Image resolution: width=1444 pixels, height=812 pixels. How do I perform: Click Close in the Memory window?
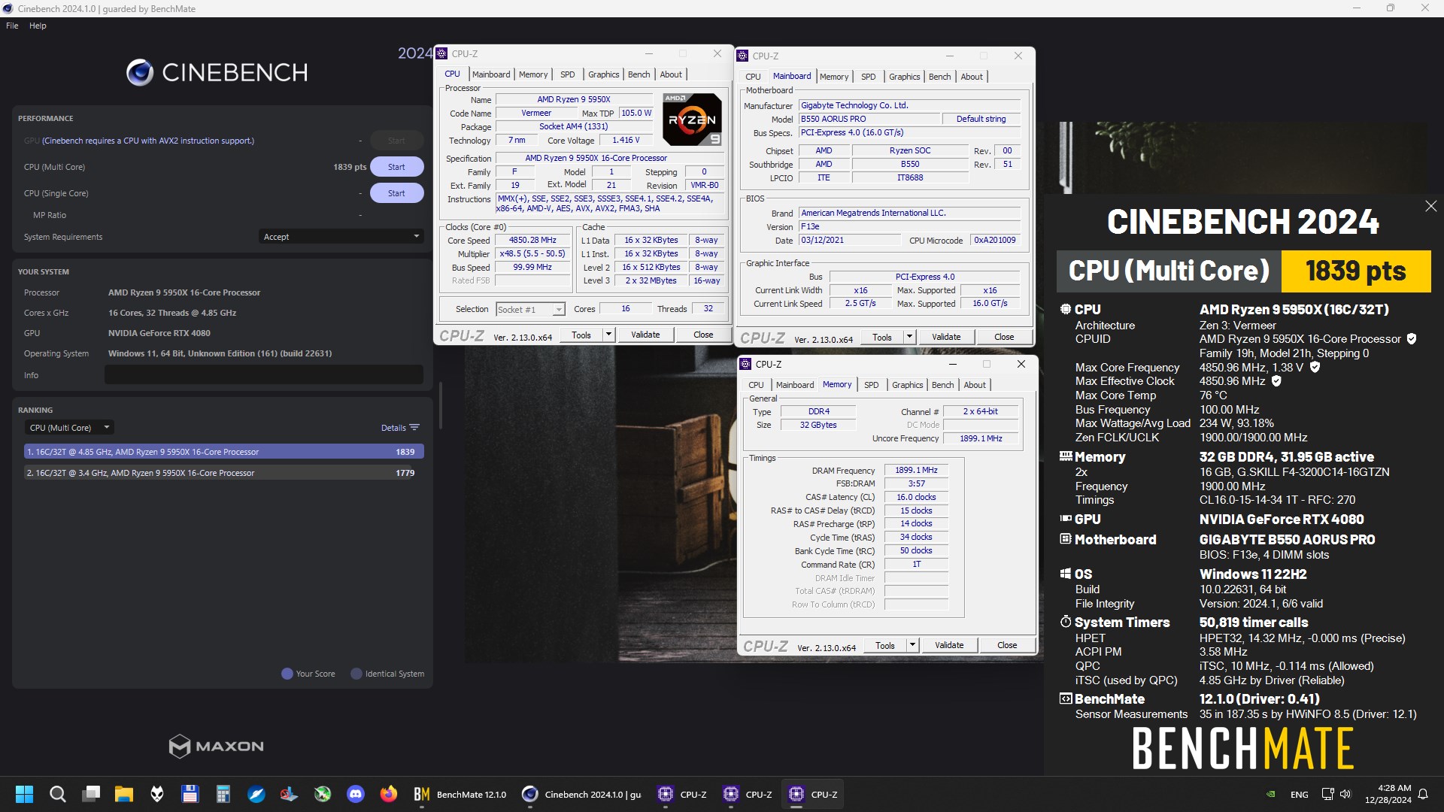coord(1007,645)
